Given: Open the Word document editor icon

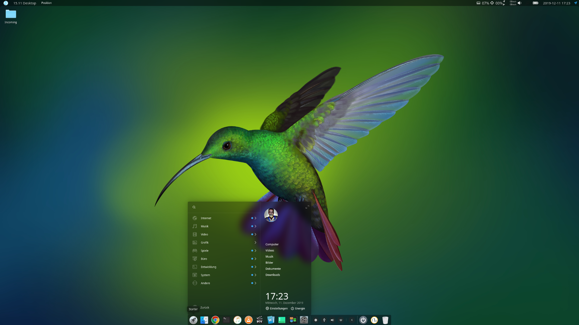Looking at the screenshot, I should point(271,320).
